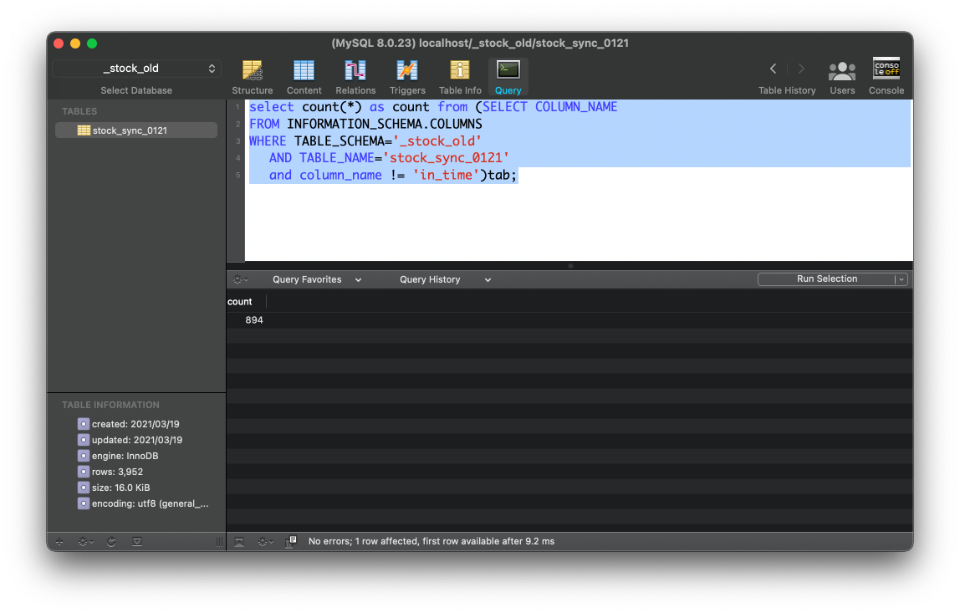Screen dimensions: 960x613
Task: Click the 'created: 2021/03/19' info row
Action: pos(135,424)
